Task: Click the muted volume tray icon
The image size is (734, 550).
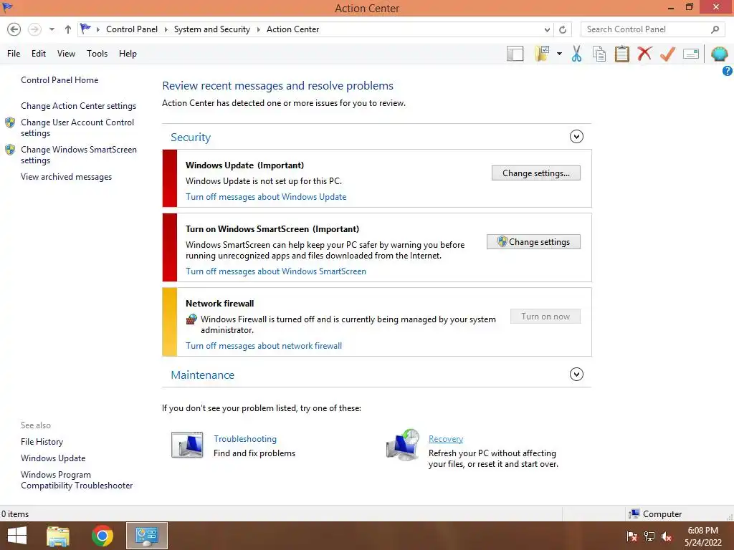Action: tap(667, 536)
